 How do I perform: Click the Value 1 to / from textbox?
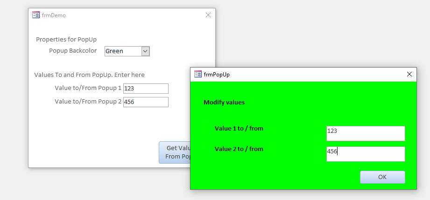(x=366, y=133)
